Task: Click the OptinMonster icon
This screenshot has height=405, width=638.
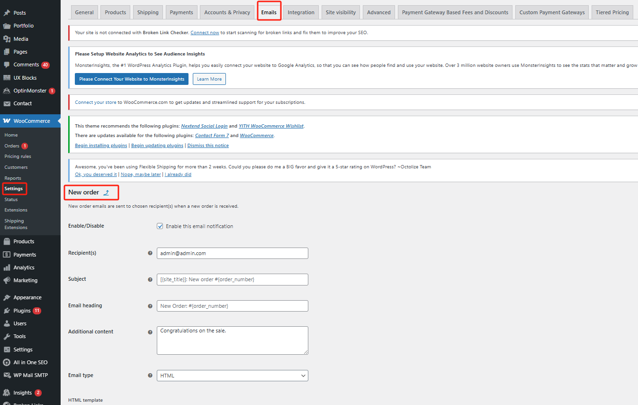Action: (x=7, y=91)
